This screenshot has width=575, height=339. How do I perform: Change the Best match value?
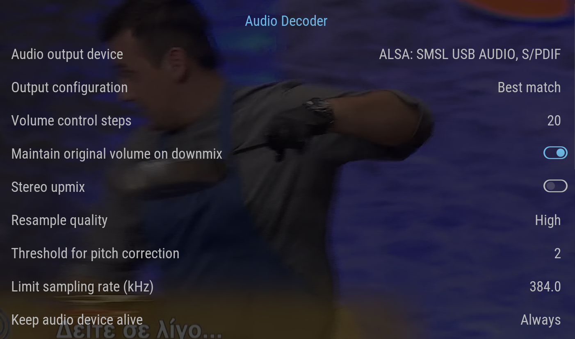(x=529, y=87)
